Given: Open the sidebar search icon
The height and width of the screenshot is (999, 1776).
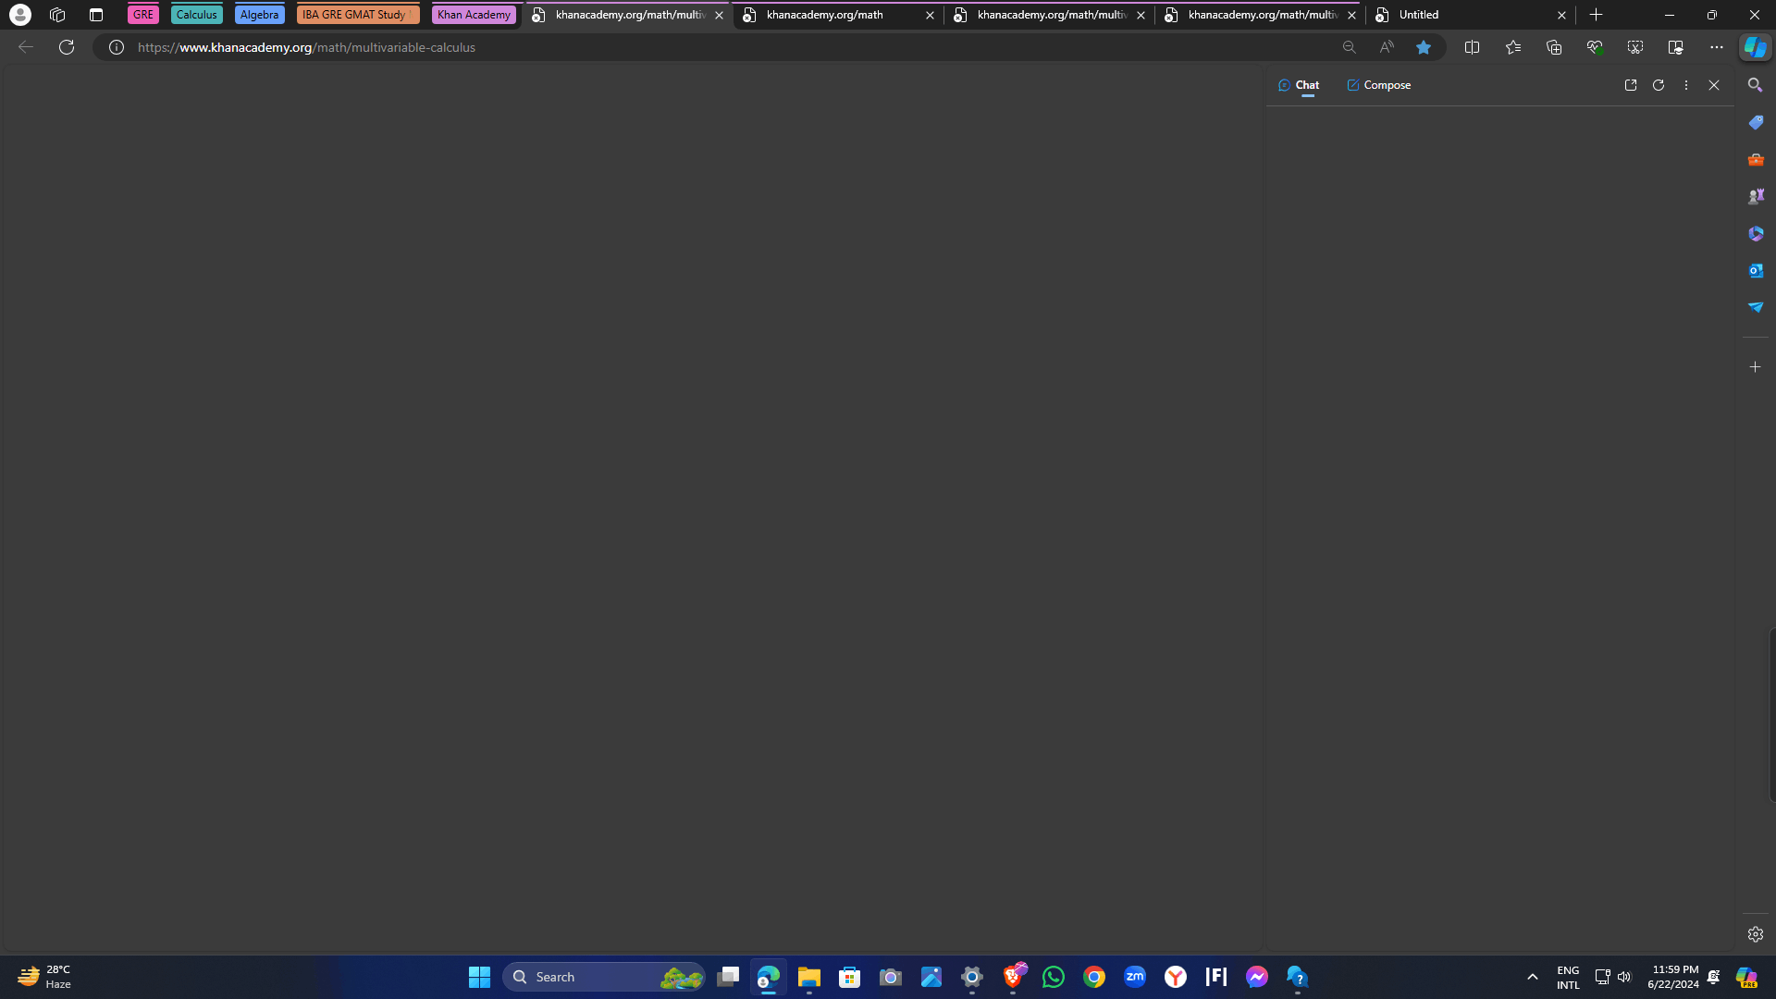Looking at the screenshot, I should pos(1755,85).
